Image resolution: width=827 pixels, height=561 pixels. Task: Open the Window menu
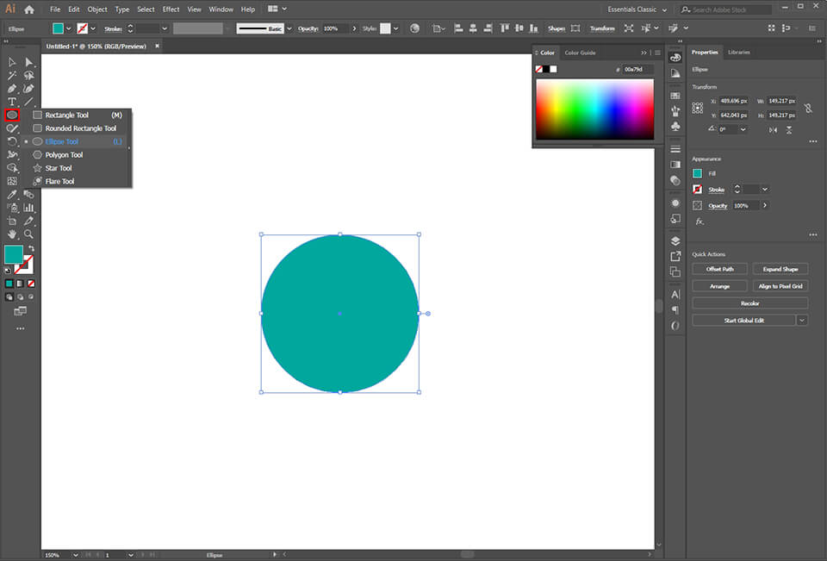pyautogui.click(x=221, y=9)
